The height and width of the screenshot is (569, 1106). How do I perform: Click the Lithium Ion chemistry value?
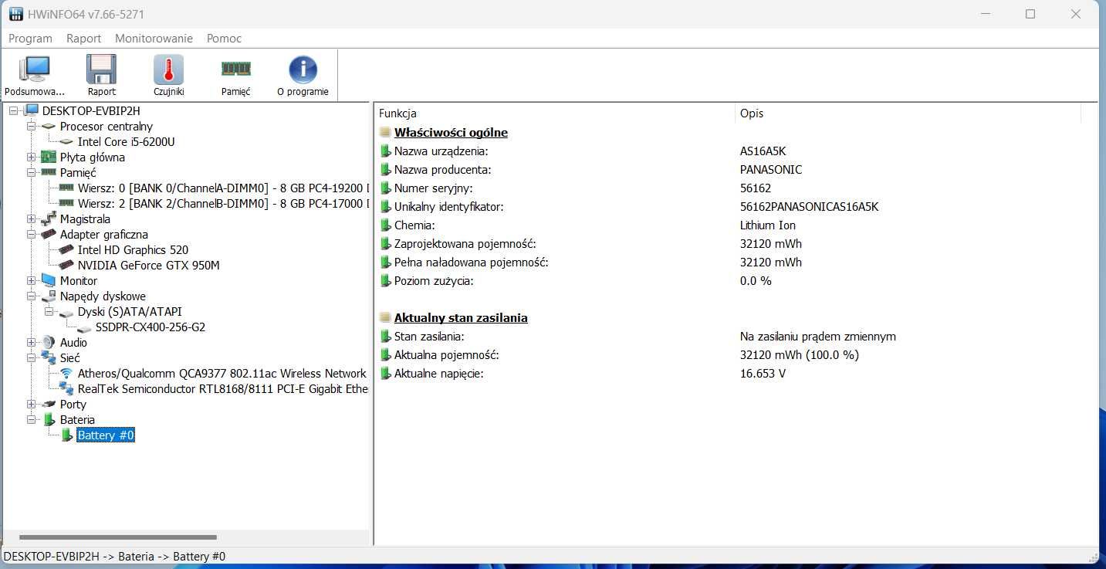pos(768,225)
